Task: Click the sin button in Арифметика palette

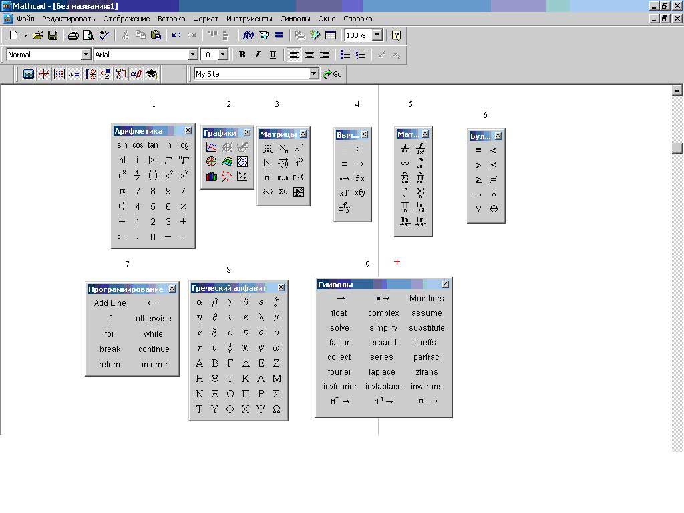Action: [122, 145]
